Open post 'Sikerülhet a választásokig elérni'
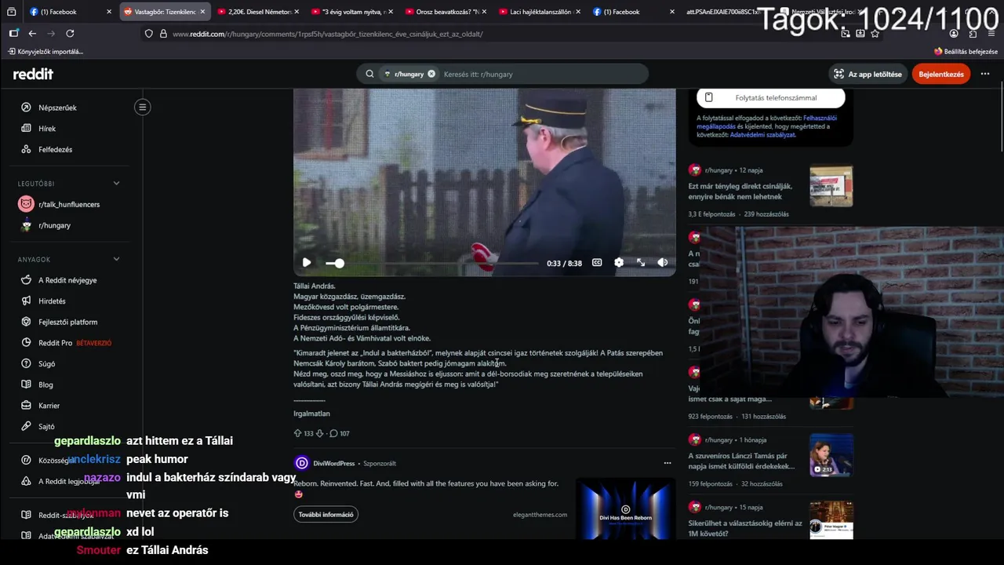1004x565 pixels. click(x=745, y=528)
